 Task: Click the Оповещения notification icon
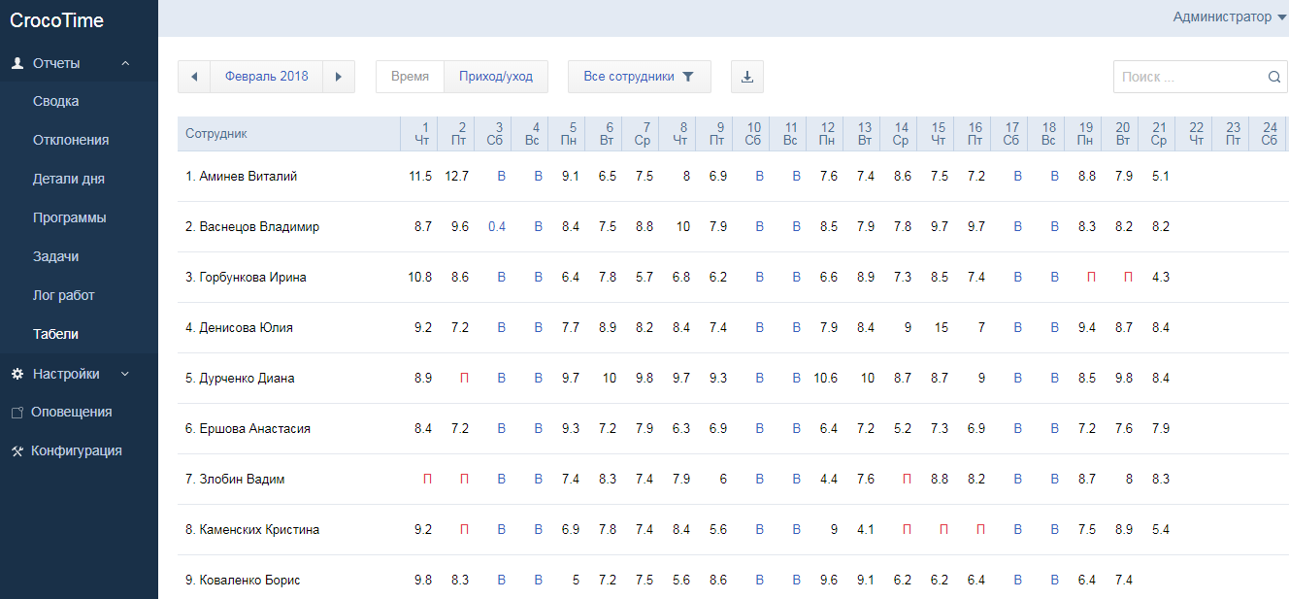pyautogui.click(x=17, y=413)
